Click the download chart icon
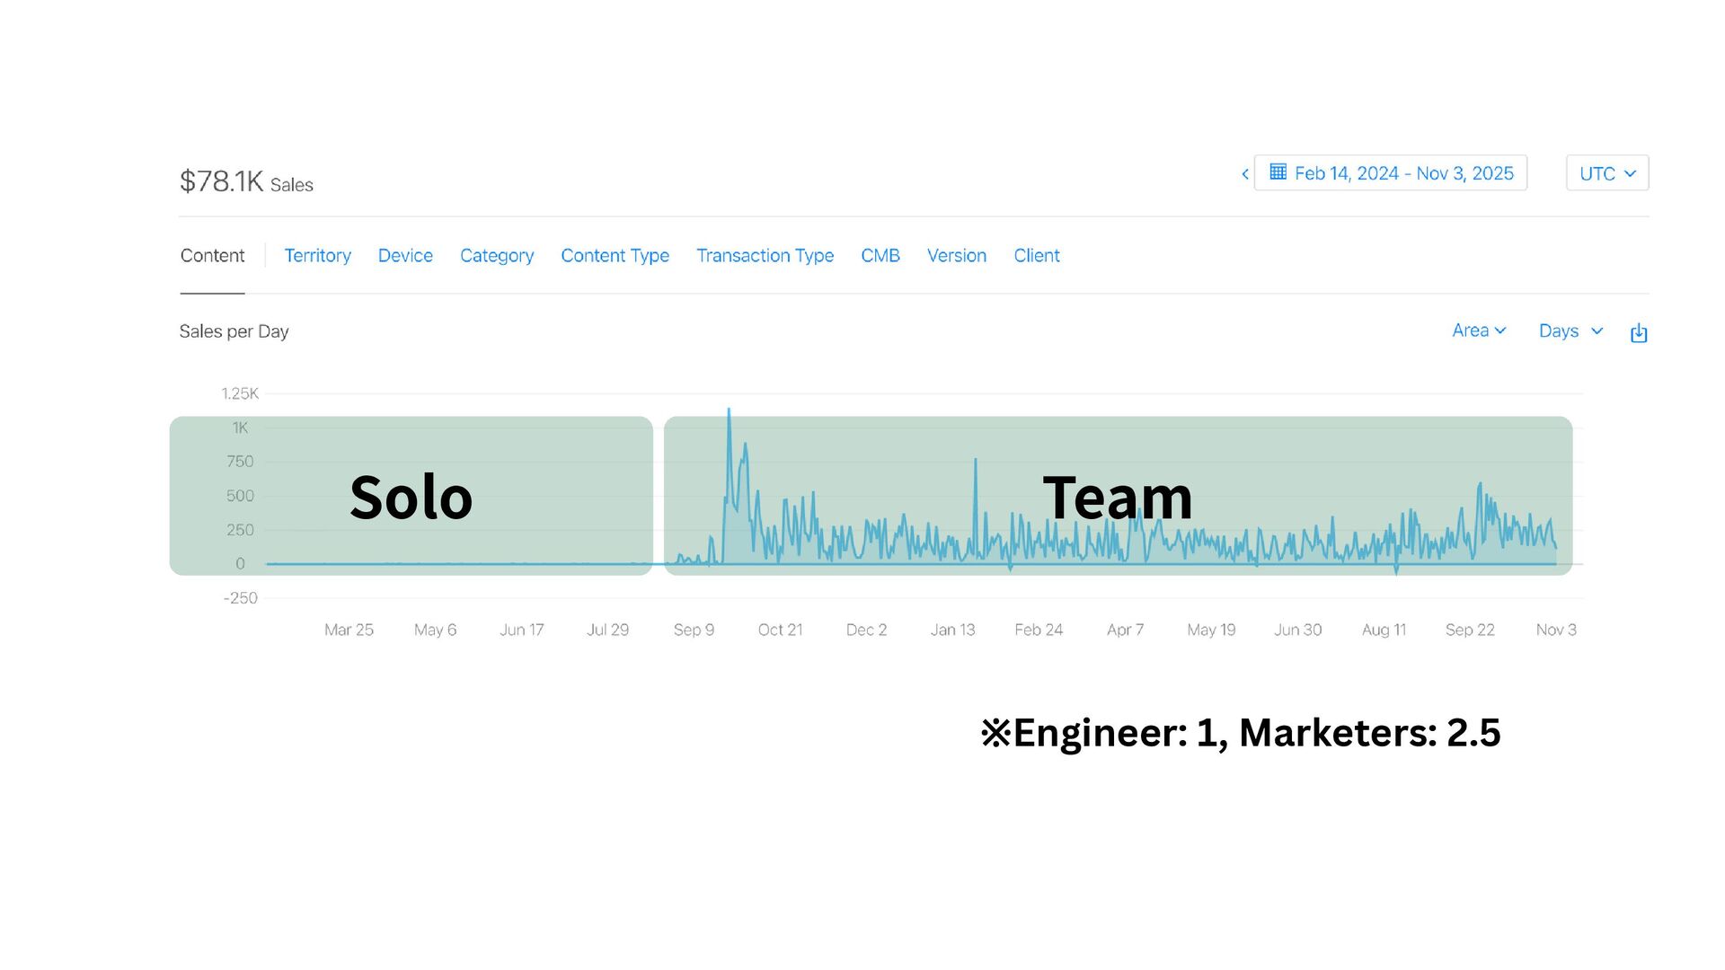Viewport: 1725px width, 970px height. point(1639,333)
